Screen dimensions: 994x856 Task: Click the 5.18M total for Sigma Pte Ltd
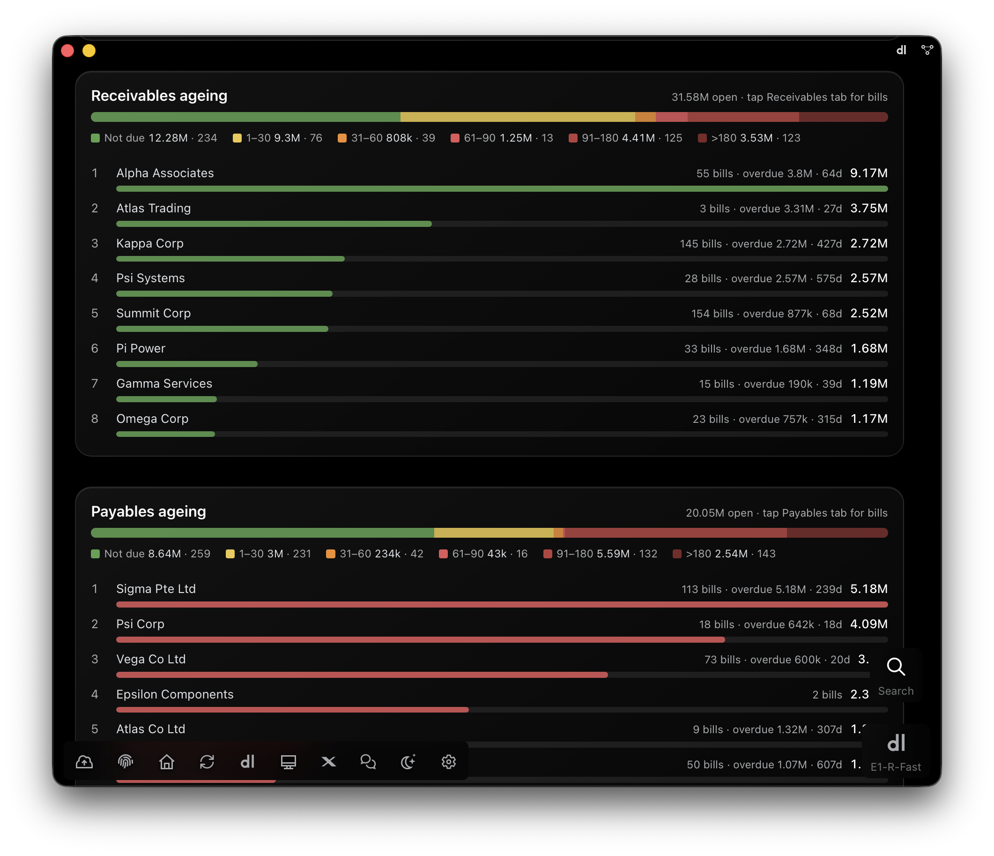tap(869, 589)
